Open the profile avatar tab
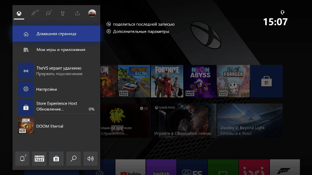312x175 pixels. pyautogui.click(x=92, y=13)
